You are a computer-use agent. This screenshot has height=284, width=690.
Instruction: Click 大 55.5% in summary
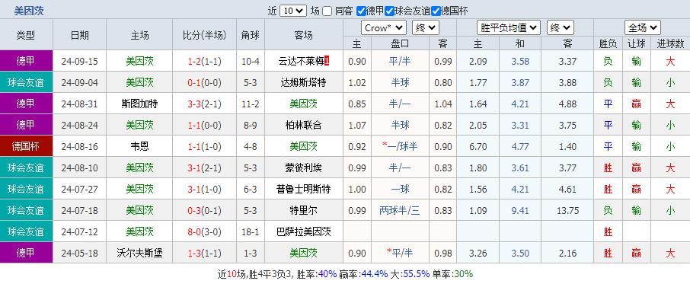[x=410, y=274]
